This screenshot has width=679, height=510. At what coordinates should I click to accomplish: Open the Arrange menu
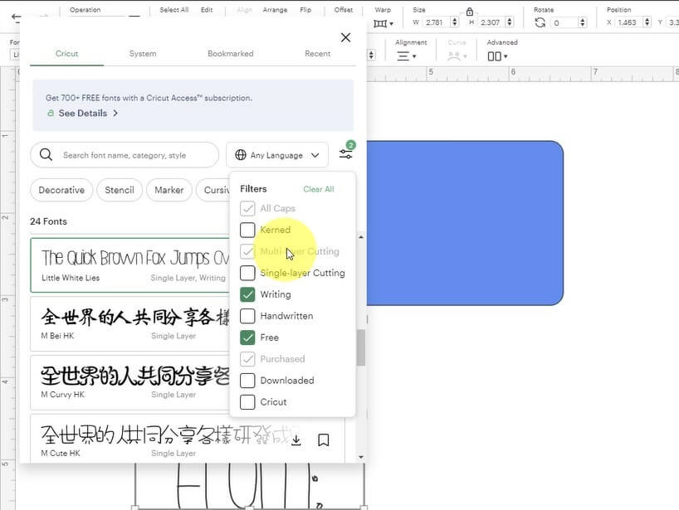pos(275,10)
